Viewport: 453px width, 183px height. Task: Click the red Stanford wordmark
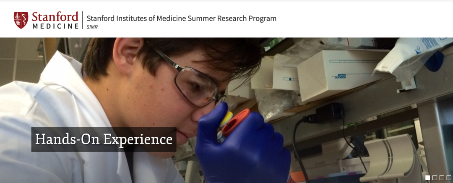(x=55, y=17)
